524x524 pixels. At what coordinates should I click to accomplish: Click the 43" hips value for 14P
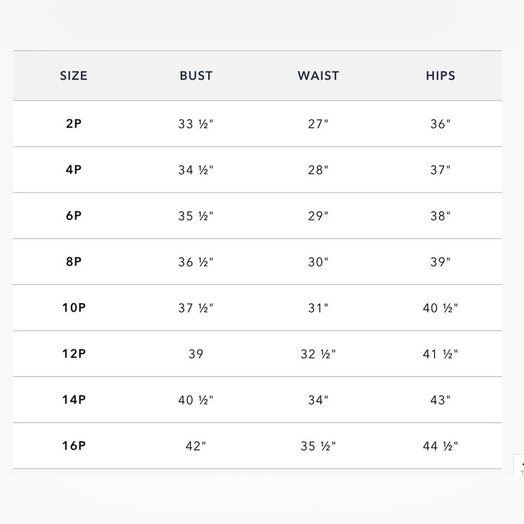[x=441, y=400]
